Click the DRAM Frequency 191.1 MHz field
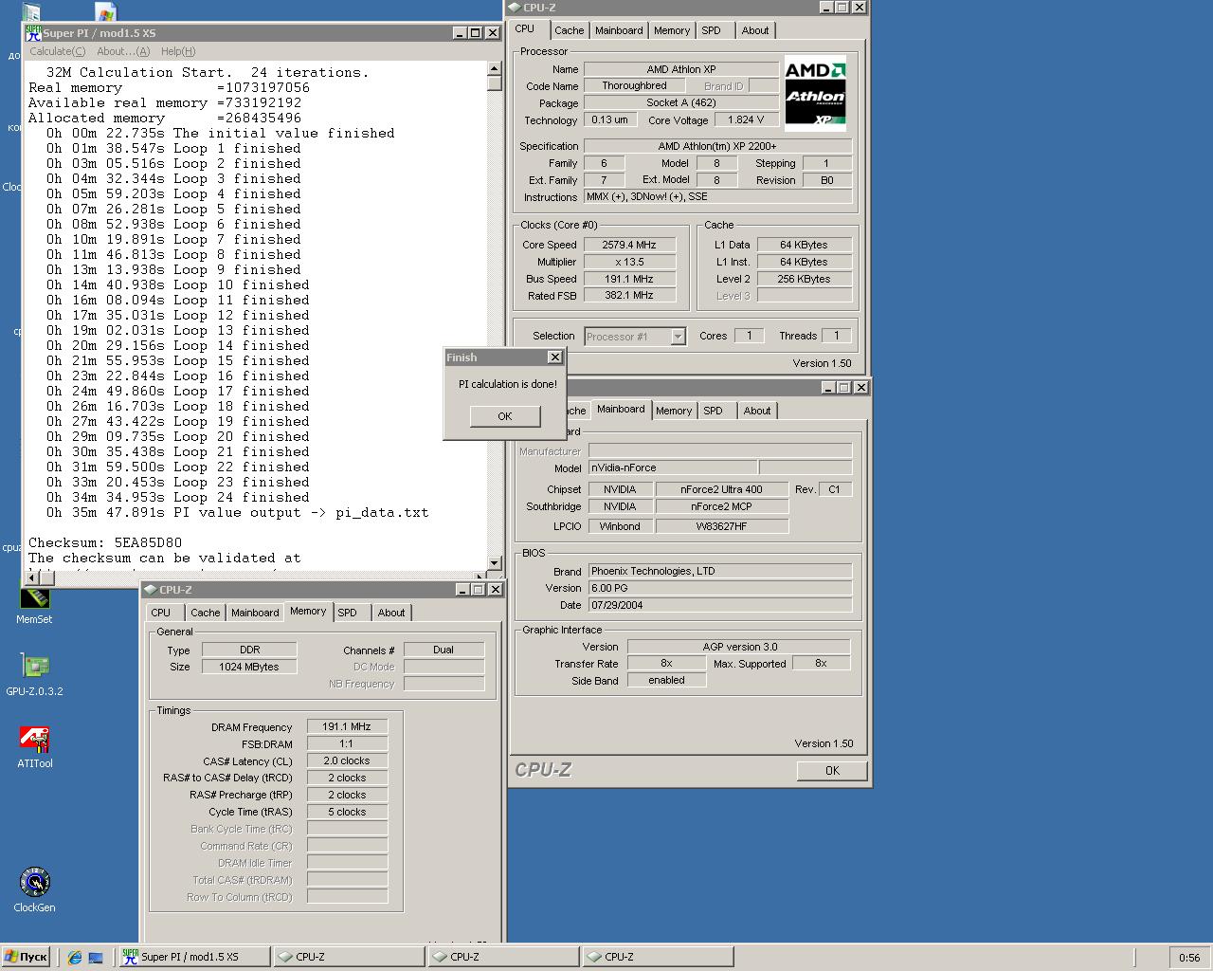This screenshot has width=1213, height=971. [347, 727]
